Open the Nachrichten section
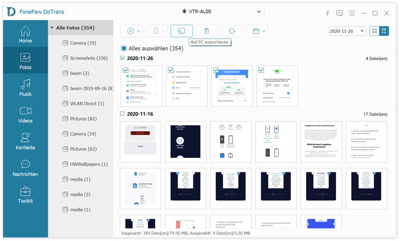This screenshot has height=241, width=400. pos(25,168)
